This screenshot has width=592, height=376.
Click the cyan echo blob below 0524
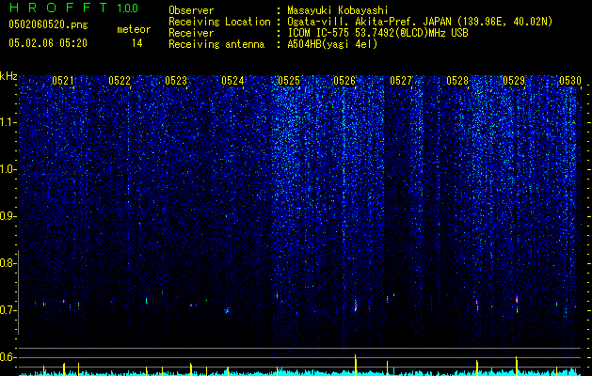pos(227,311)
